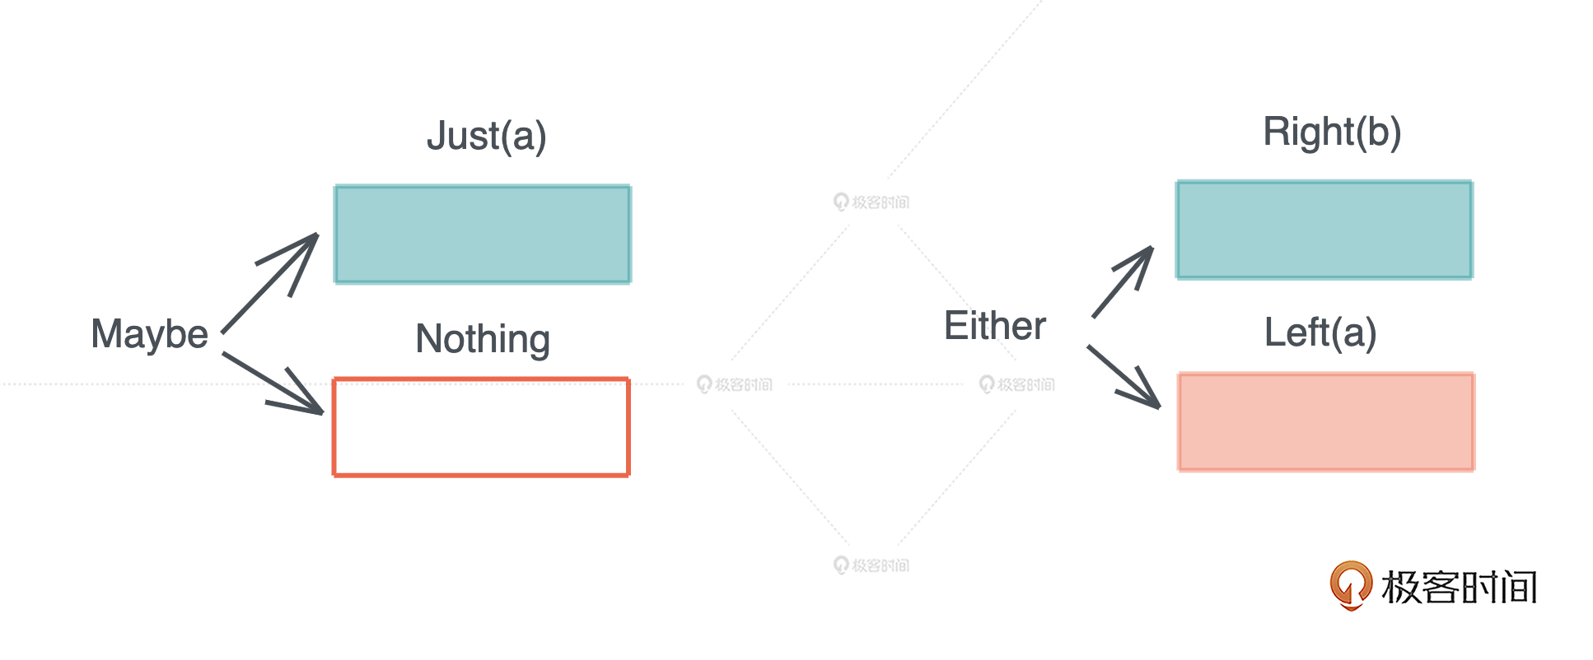The height and width of the screenshot is (660, 1593).
Task: Click the arrow from Maybe to Nothing box
Action: (x=273, y=383)
